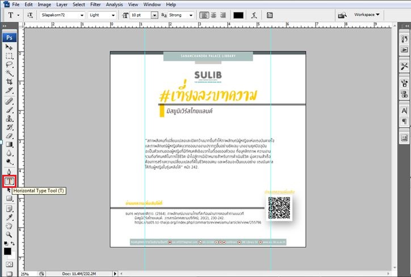The image size is (411, 277).
Task: Select the Zoom tool
Action: coord(9,234)
